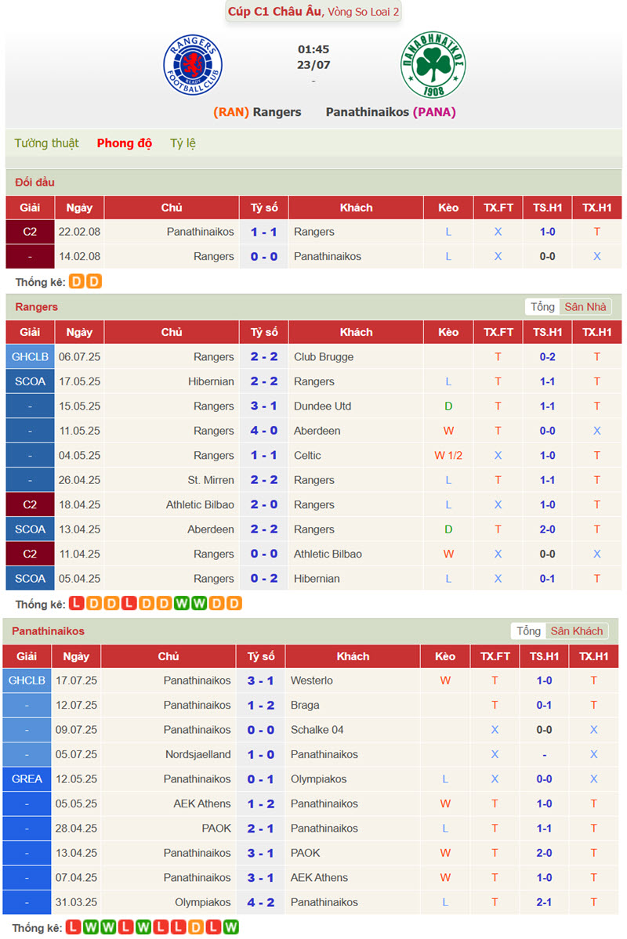Open Athletic Bilbao 2 - 0 Rangers score
Screen dimensions: 627x939
pos(264,505)
